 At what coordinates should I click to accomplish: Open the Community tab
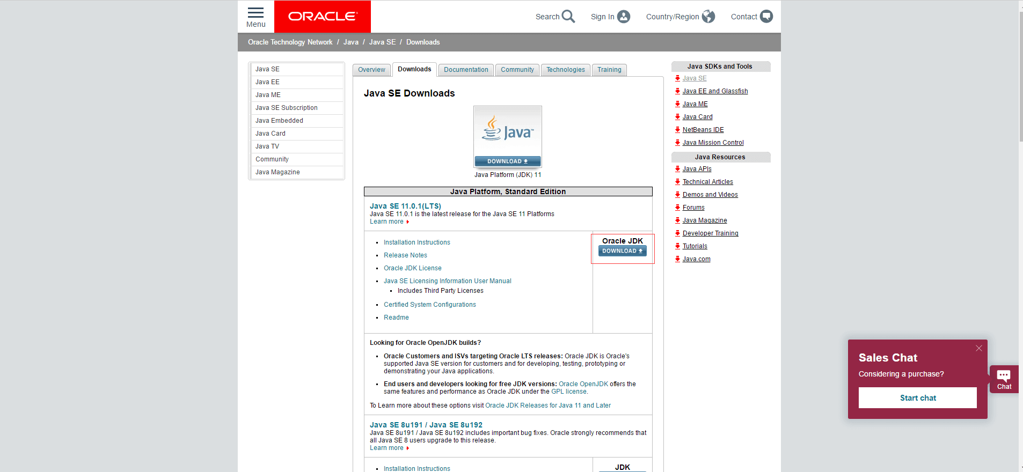[517, 70]
